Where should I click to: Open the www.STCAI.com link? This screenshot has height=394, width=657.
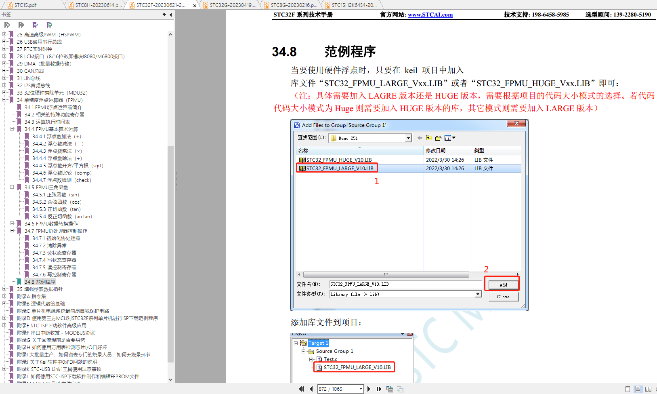click(x=430, y=15)
